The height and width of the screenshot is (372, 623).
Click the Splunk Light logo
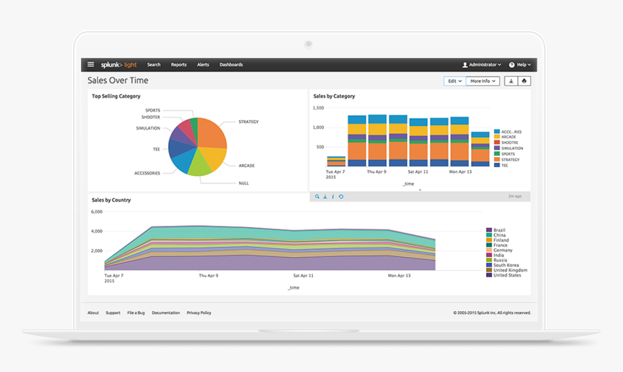click(118, 64)
